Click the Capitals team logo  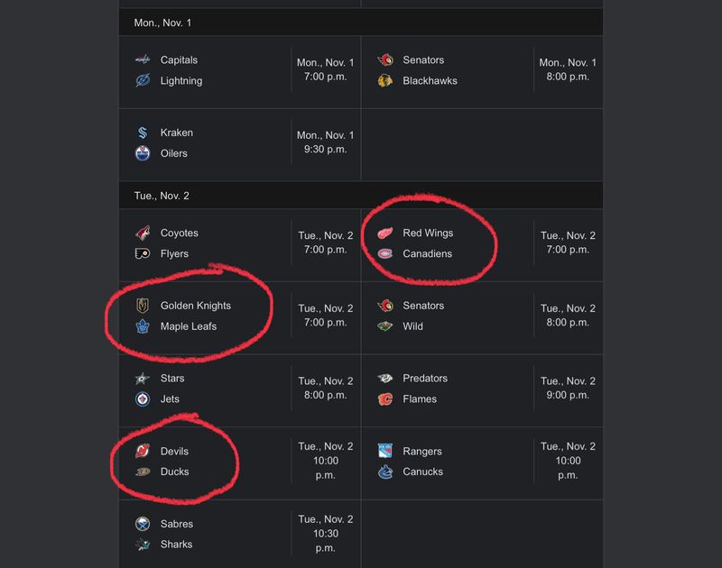coord(143,60)
